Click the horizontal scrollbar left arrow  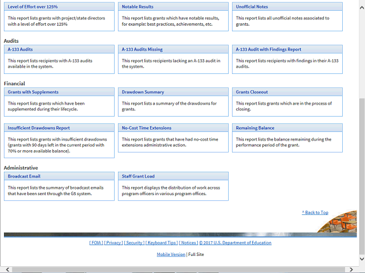tap(7, 270)
